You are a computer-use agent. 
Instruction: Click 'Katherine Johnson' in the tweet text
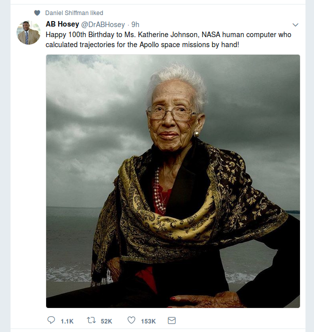tap(169, 35)
